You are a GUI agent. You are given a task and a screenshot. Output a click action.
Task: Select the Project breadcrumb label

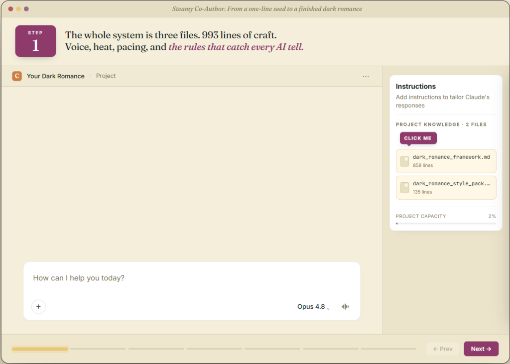point(106,76)
